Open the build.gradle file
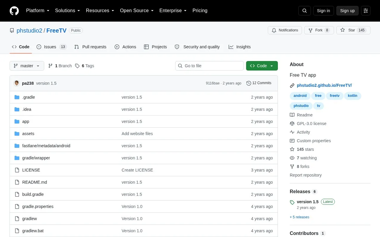The width and height of the screenshot is (380, 237). (x=33, y=194)
